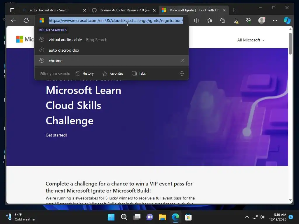Image resolution: width=299 pixels, height=224 pixels.
Task: Open the weather widget 34°F
Action: coord(21,217)
